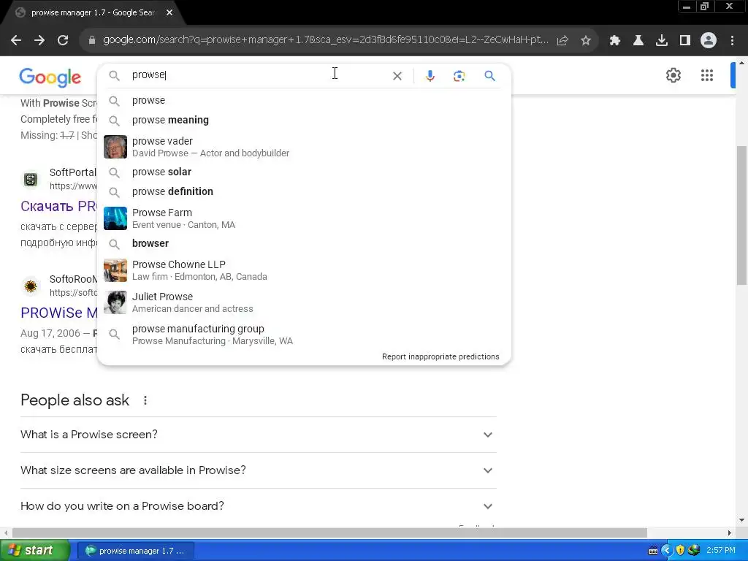Open the extensions puzzle icon
The width and height of the screenshot is (748, 561).
[614, 41]
